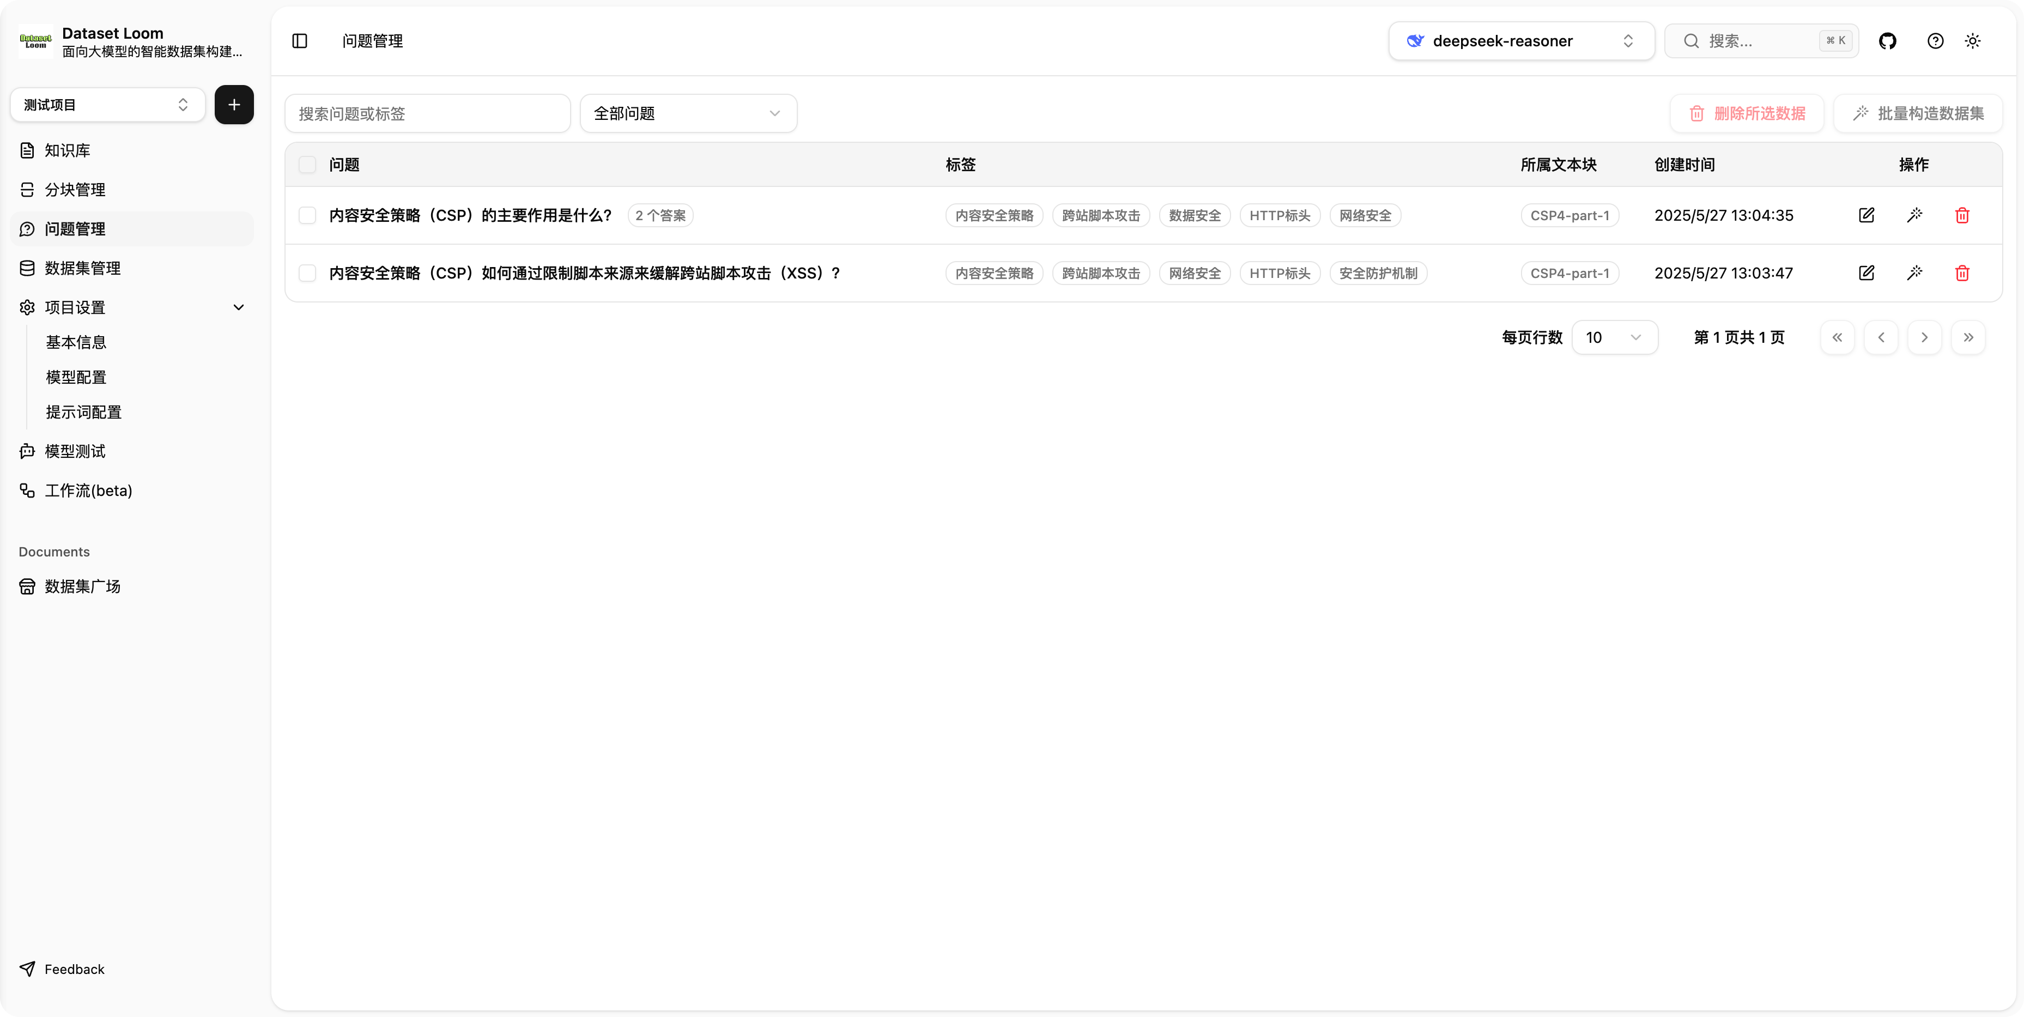Check the CSP main purpose question row
Viewport: 2024px width, 1017px height.
coord(307,215)
